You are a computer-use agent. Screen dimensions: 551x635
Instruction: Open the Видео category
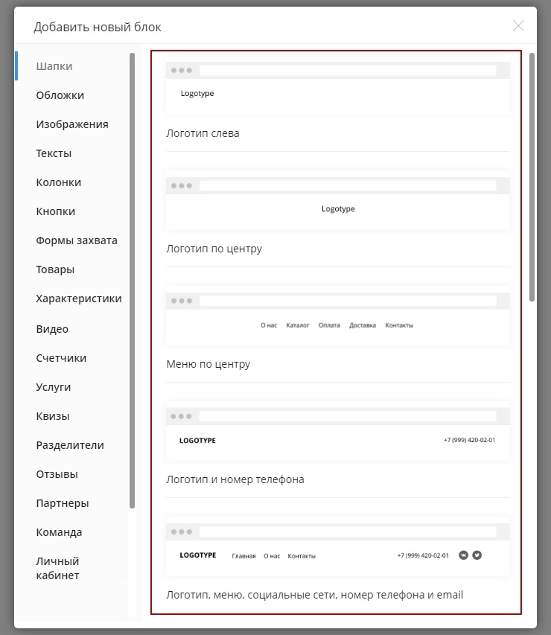52,329
